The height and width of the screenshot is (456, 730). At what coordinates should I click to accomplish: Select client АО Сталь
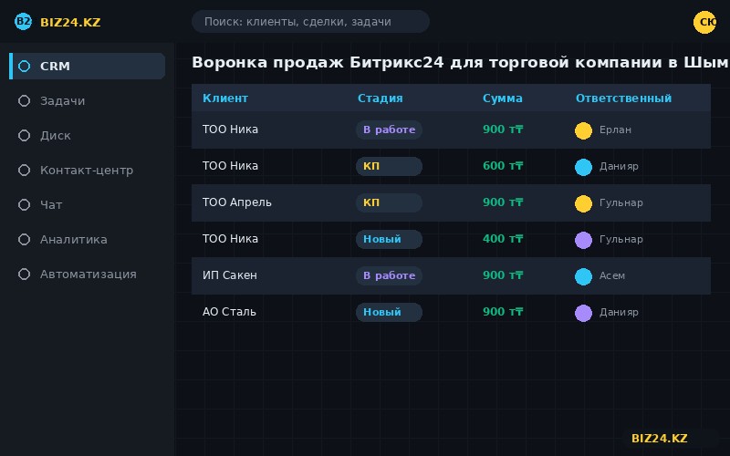(x=229, y=312)
